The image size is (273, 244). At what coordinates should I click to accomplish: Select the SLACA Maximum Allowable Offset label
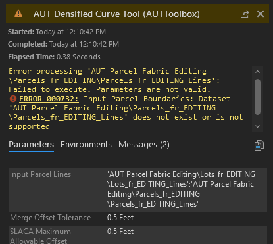tap(40, 236)
